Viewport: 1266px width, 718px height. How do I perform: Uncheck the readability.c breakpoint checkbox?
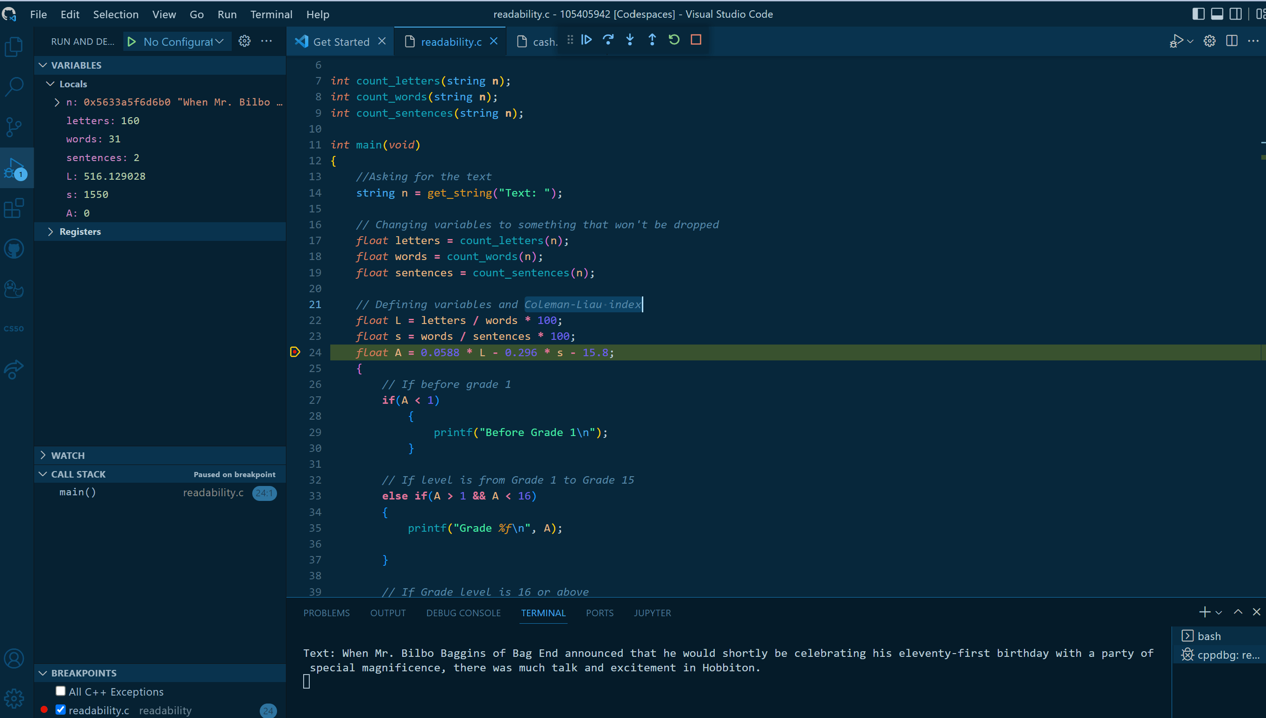pyautogui.click(x=61, y=710)
